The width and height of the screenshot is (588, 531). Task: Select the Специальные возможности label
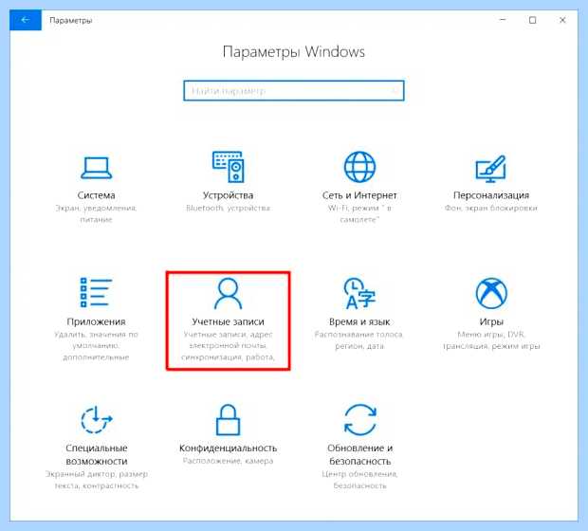pos(97,454)
